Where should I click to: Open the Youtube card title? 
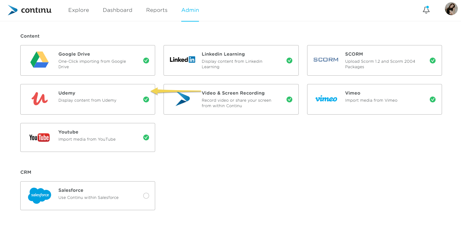(x=68, y=132)
